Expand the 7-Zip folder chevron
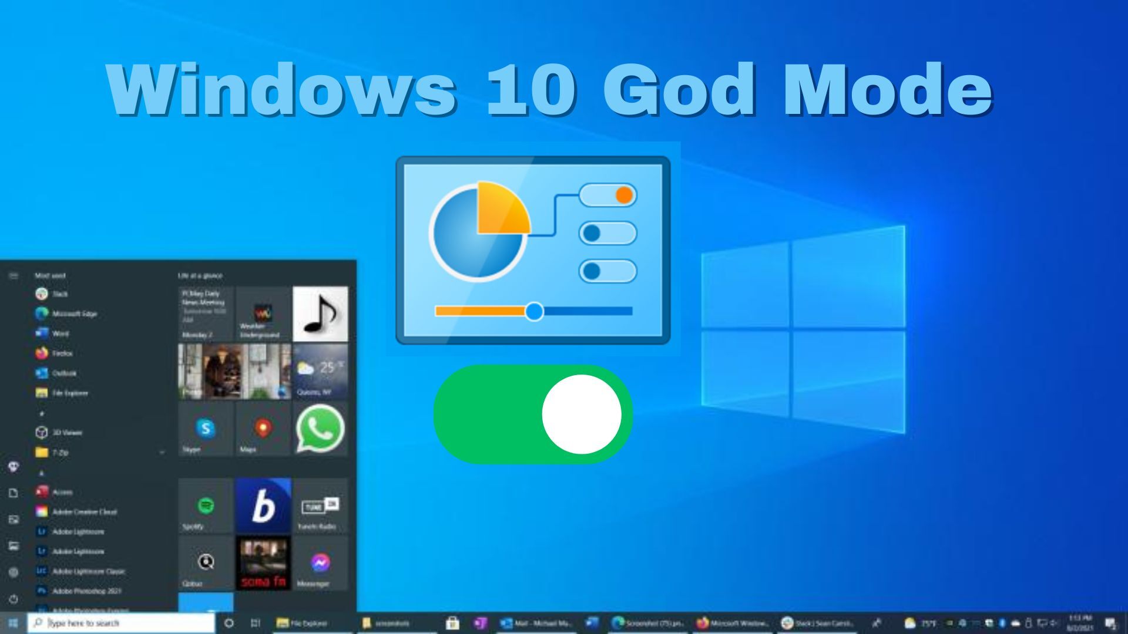1128x634 pixels. coord(162,453)
